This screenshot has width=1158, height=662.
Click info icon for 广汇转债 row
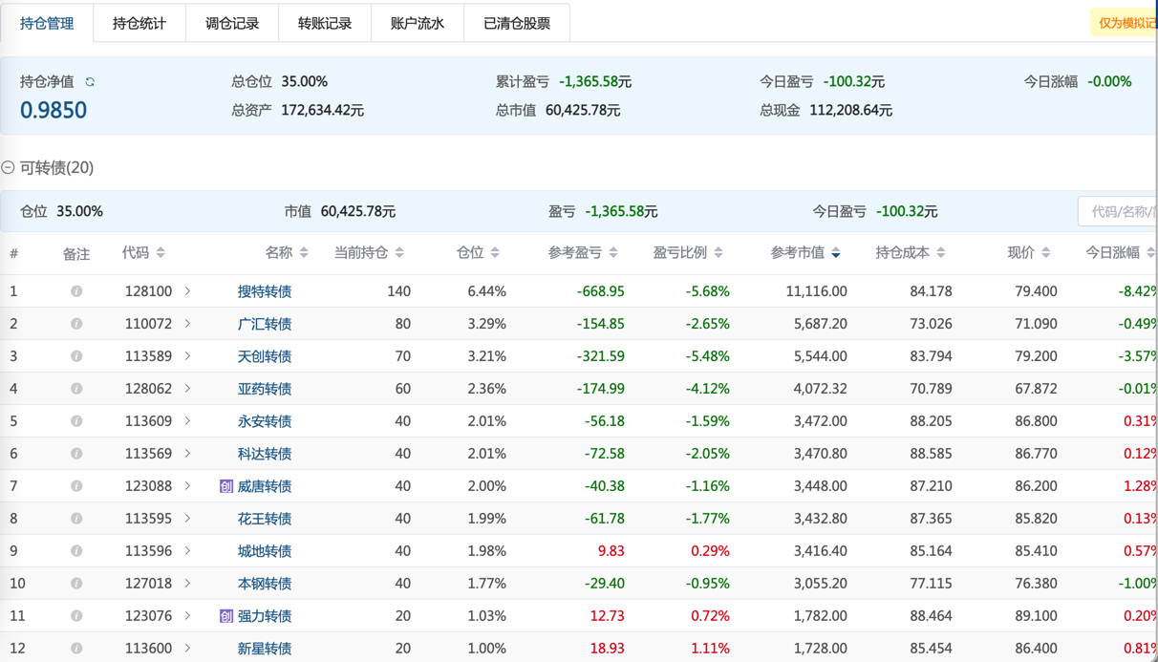[x=76, y=324]
